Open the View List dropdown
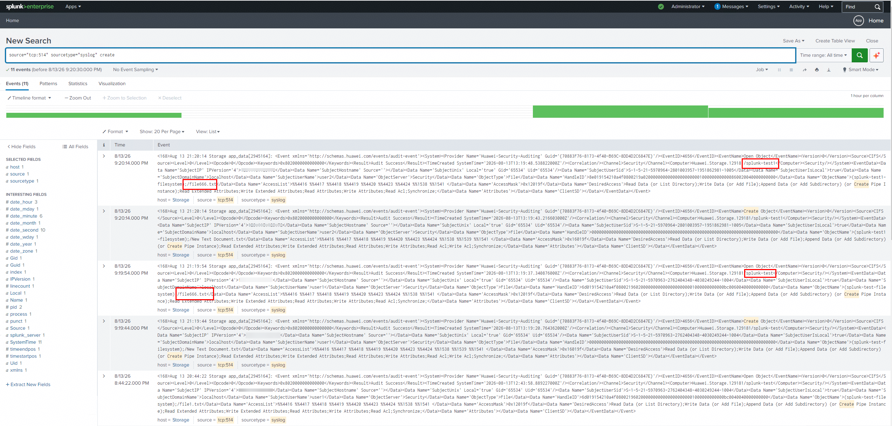The height and width of the screenshot is (426, 892). [208, 132]
